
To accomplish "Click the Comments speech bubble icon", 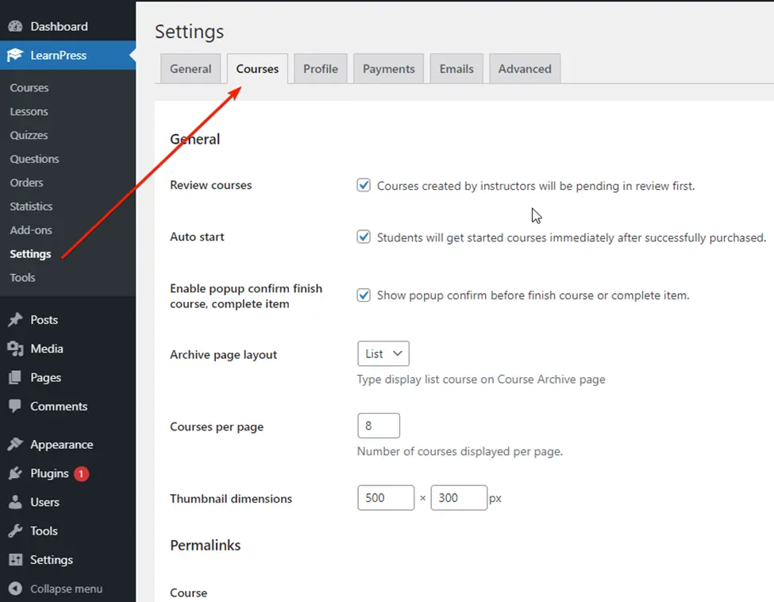I will coord(15,407).
